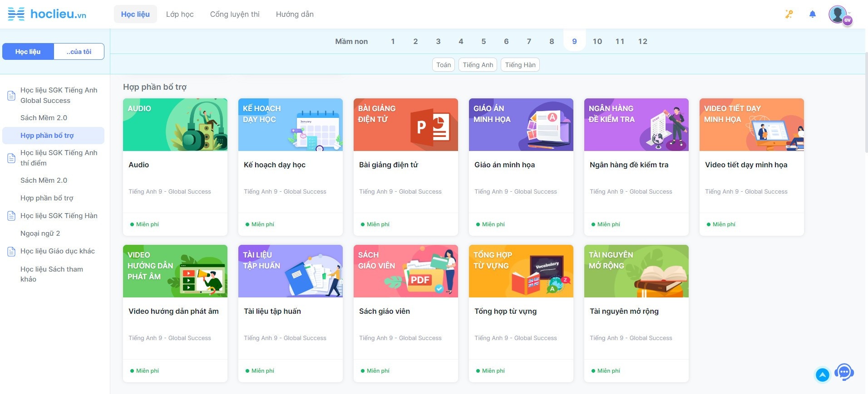The width and height of the screenshot is (868, 394).
Task: Click document icon beside Học liệu SGK Tiếng Hàn
Action: pyautogui.click(x=11, y=216)
